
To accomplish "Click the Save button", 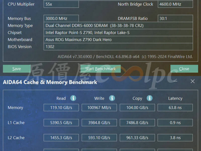I will (17, 69).
